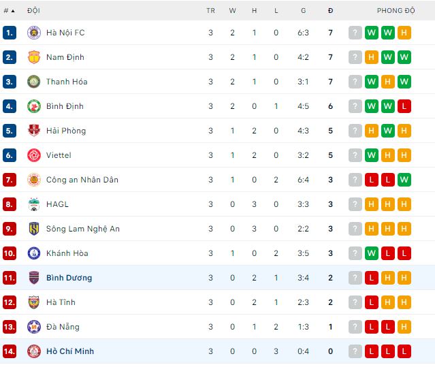Screen dimensions: 435x367
Task: Click the Nam Định team crest
Action: (33, 57)
